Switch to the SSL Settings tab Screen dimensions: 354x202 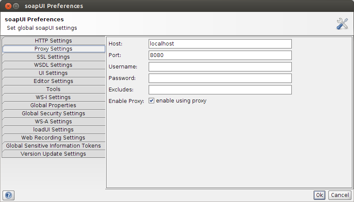(54, 57)
